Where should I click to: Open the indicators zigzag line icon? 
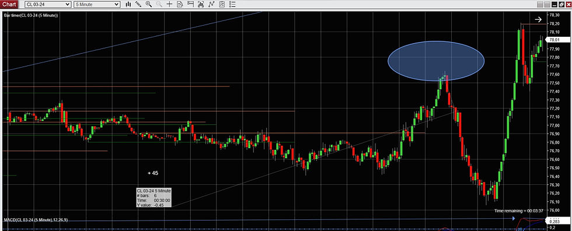211,4
